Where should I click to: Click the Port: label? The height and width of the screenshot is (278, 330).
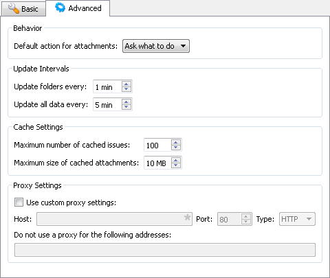point(204,219)
